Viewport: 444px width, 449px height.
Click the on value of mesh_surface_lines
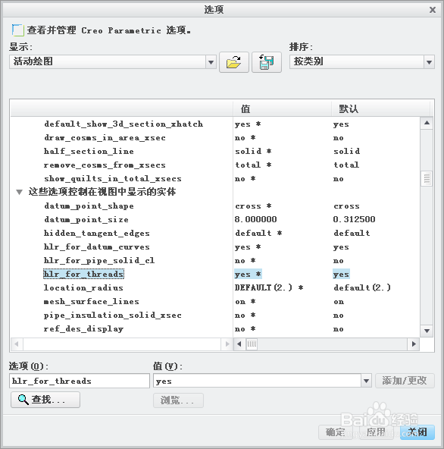tap(245, 302)
